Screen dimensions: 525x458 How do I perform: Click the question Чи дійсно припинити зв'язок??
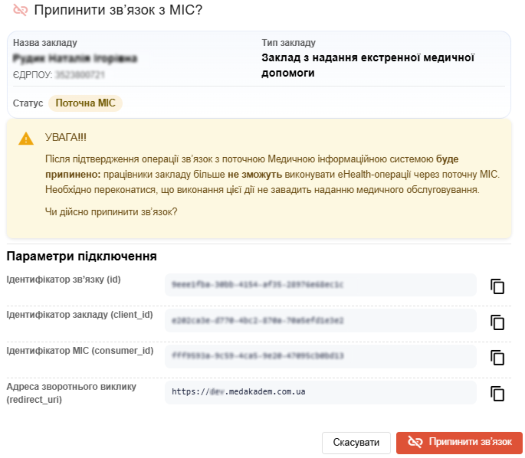(x=111, y=212)
